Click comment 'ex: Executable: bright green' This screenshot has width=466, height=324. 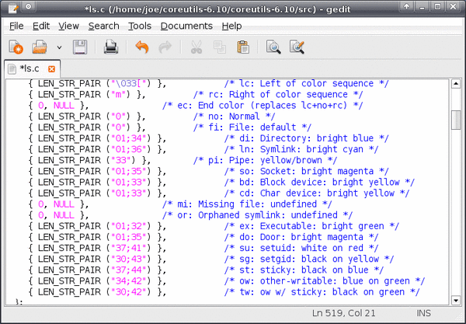311,227
